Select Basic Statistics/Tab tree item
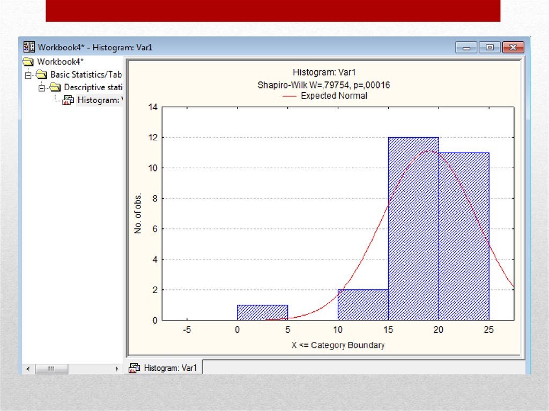 [86, 74]
